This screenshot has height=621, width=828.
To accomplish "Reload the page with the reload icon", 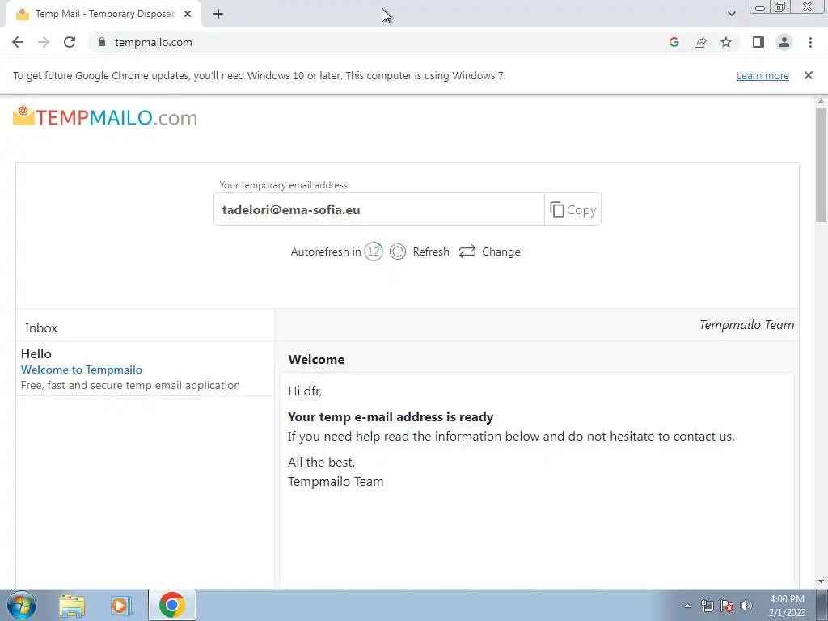I will point(70,42).
